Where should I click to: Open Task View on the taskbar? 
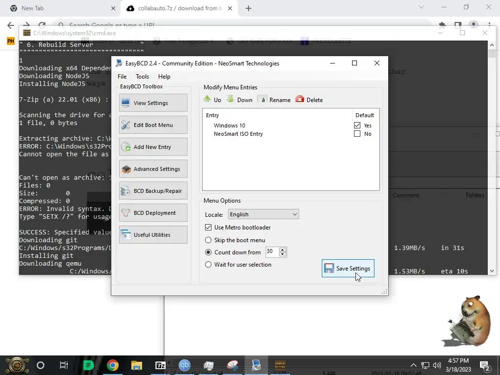coord(64,365)
